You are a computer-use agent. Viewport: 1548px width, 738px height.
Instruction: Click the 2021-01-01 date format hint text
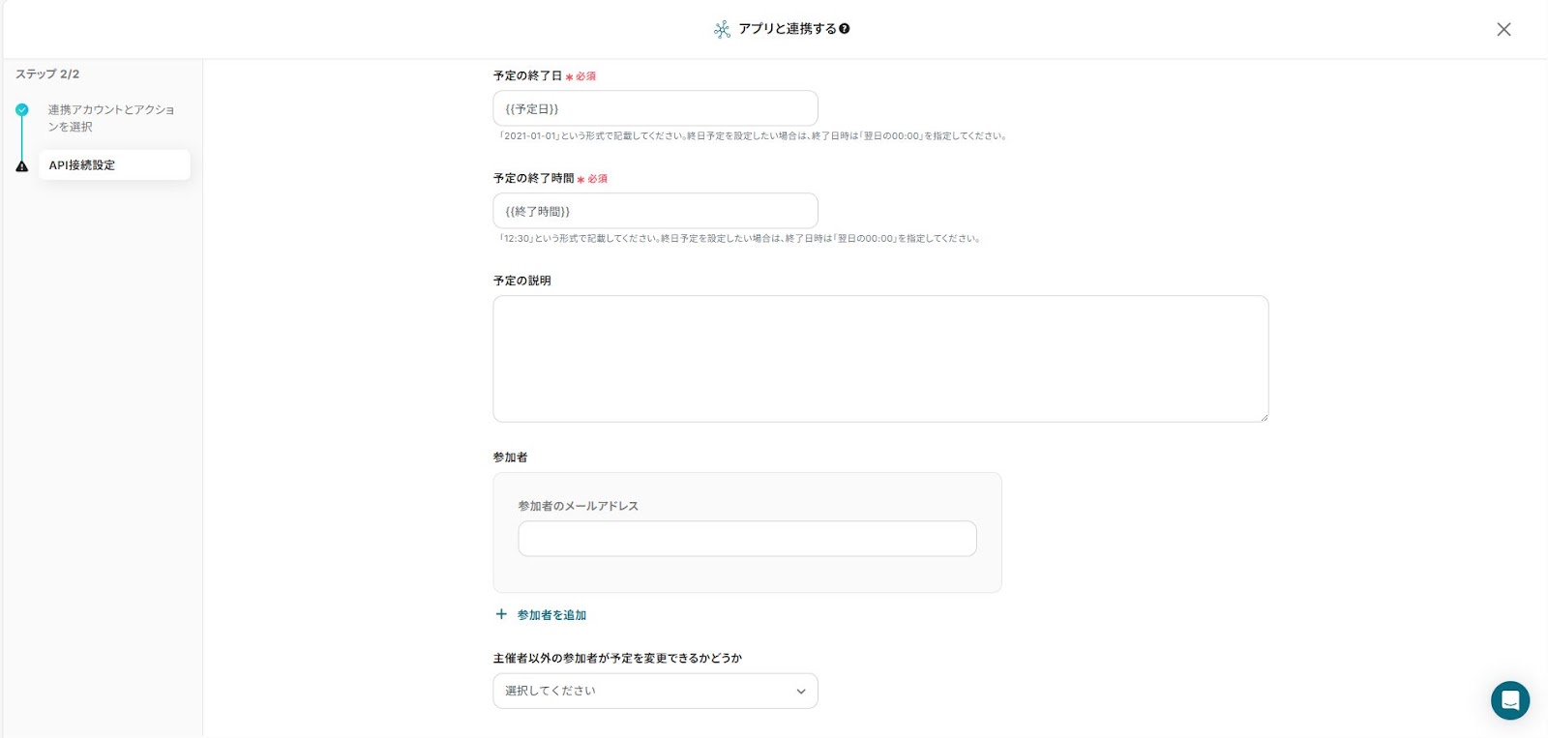[753, 136]
